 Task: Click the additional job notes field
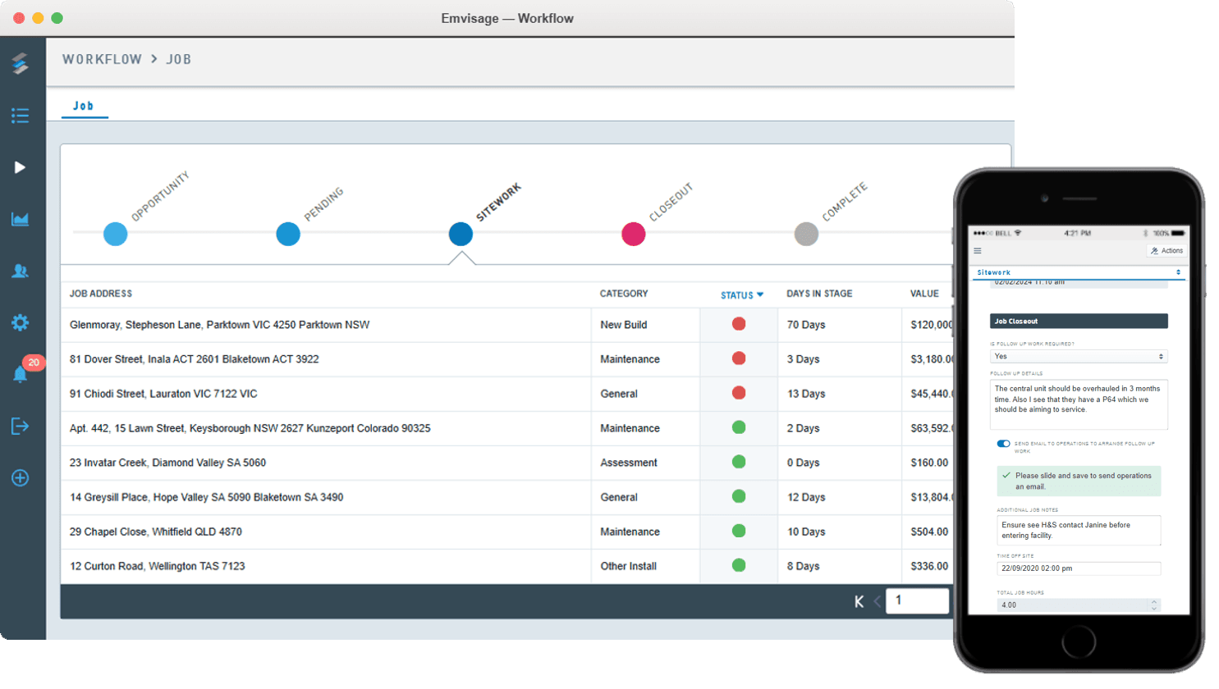point(1079,530)
